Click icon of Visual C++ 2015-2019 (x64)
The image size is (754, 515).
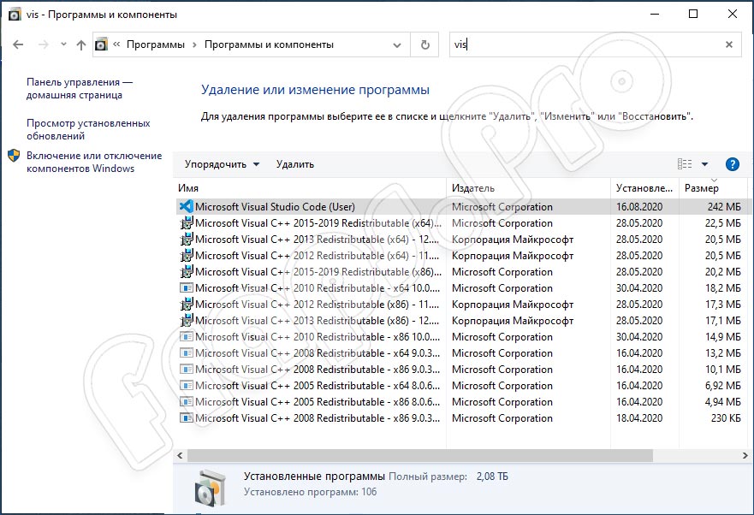tap(186, 223)
